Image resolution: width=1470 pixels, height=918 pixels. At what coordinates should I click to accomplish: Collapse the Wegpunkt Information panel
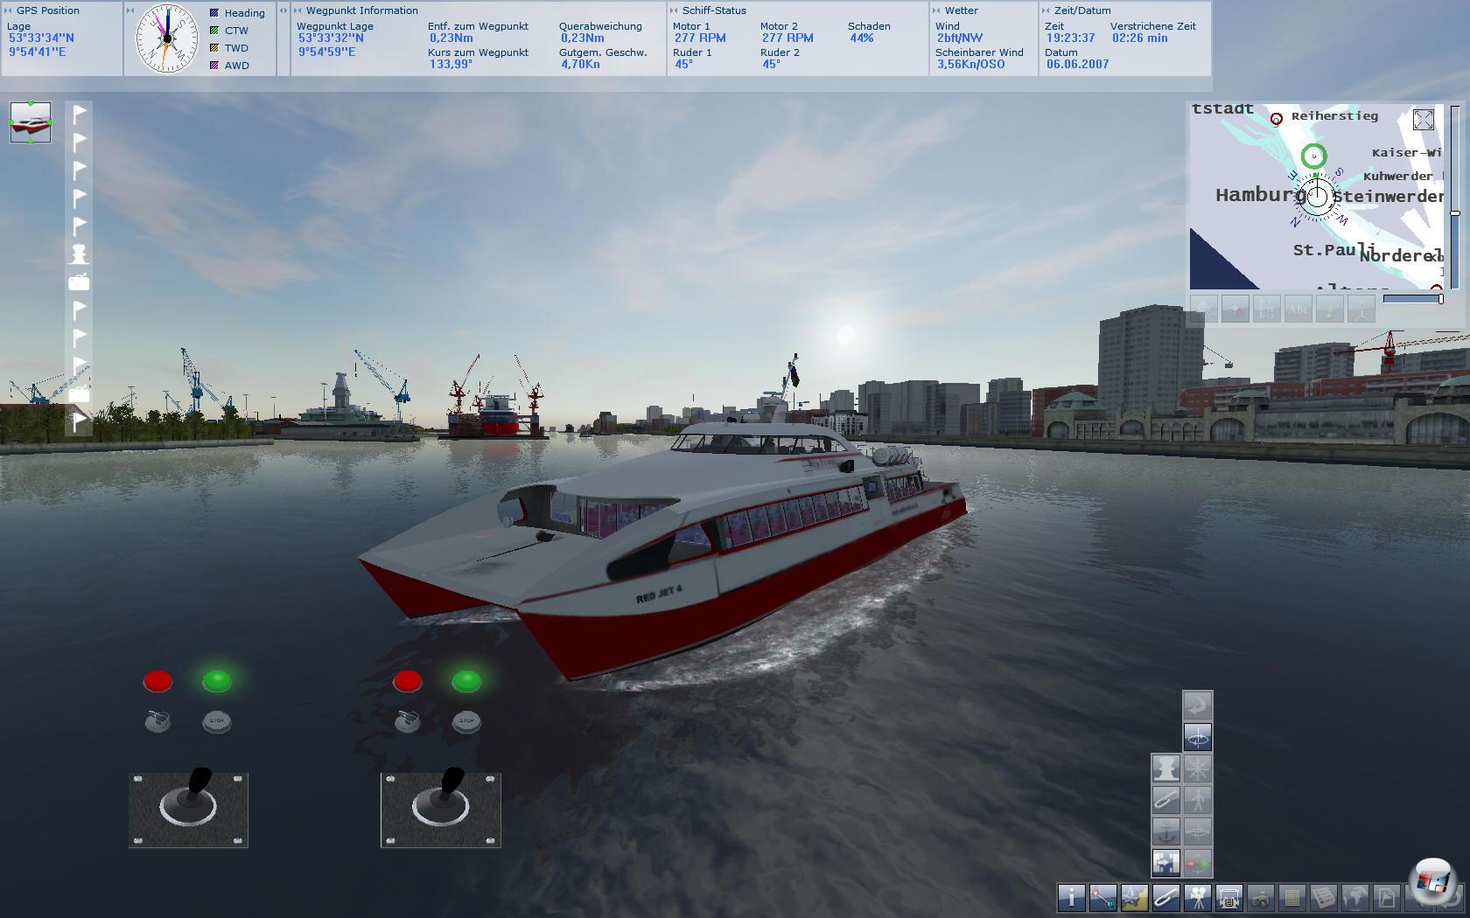click(x=297, y=10)
